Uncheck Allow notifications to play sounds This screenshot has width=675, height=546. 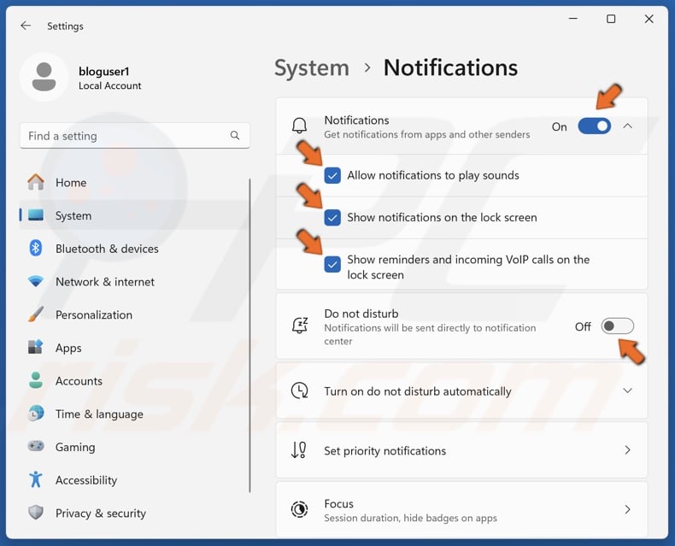click(x=332, y=175)
